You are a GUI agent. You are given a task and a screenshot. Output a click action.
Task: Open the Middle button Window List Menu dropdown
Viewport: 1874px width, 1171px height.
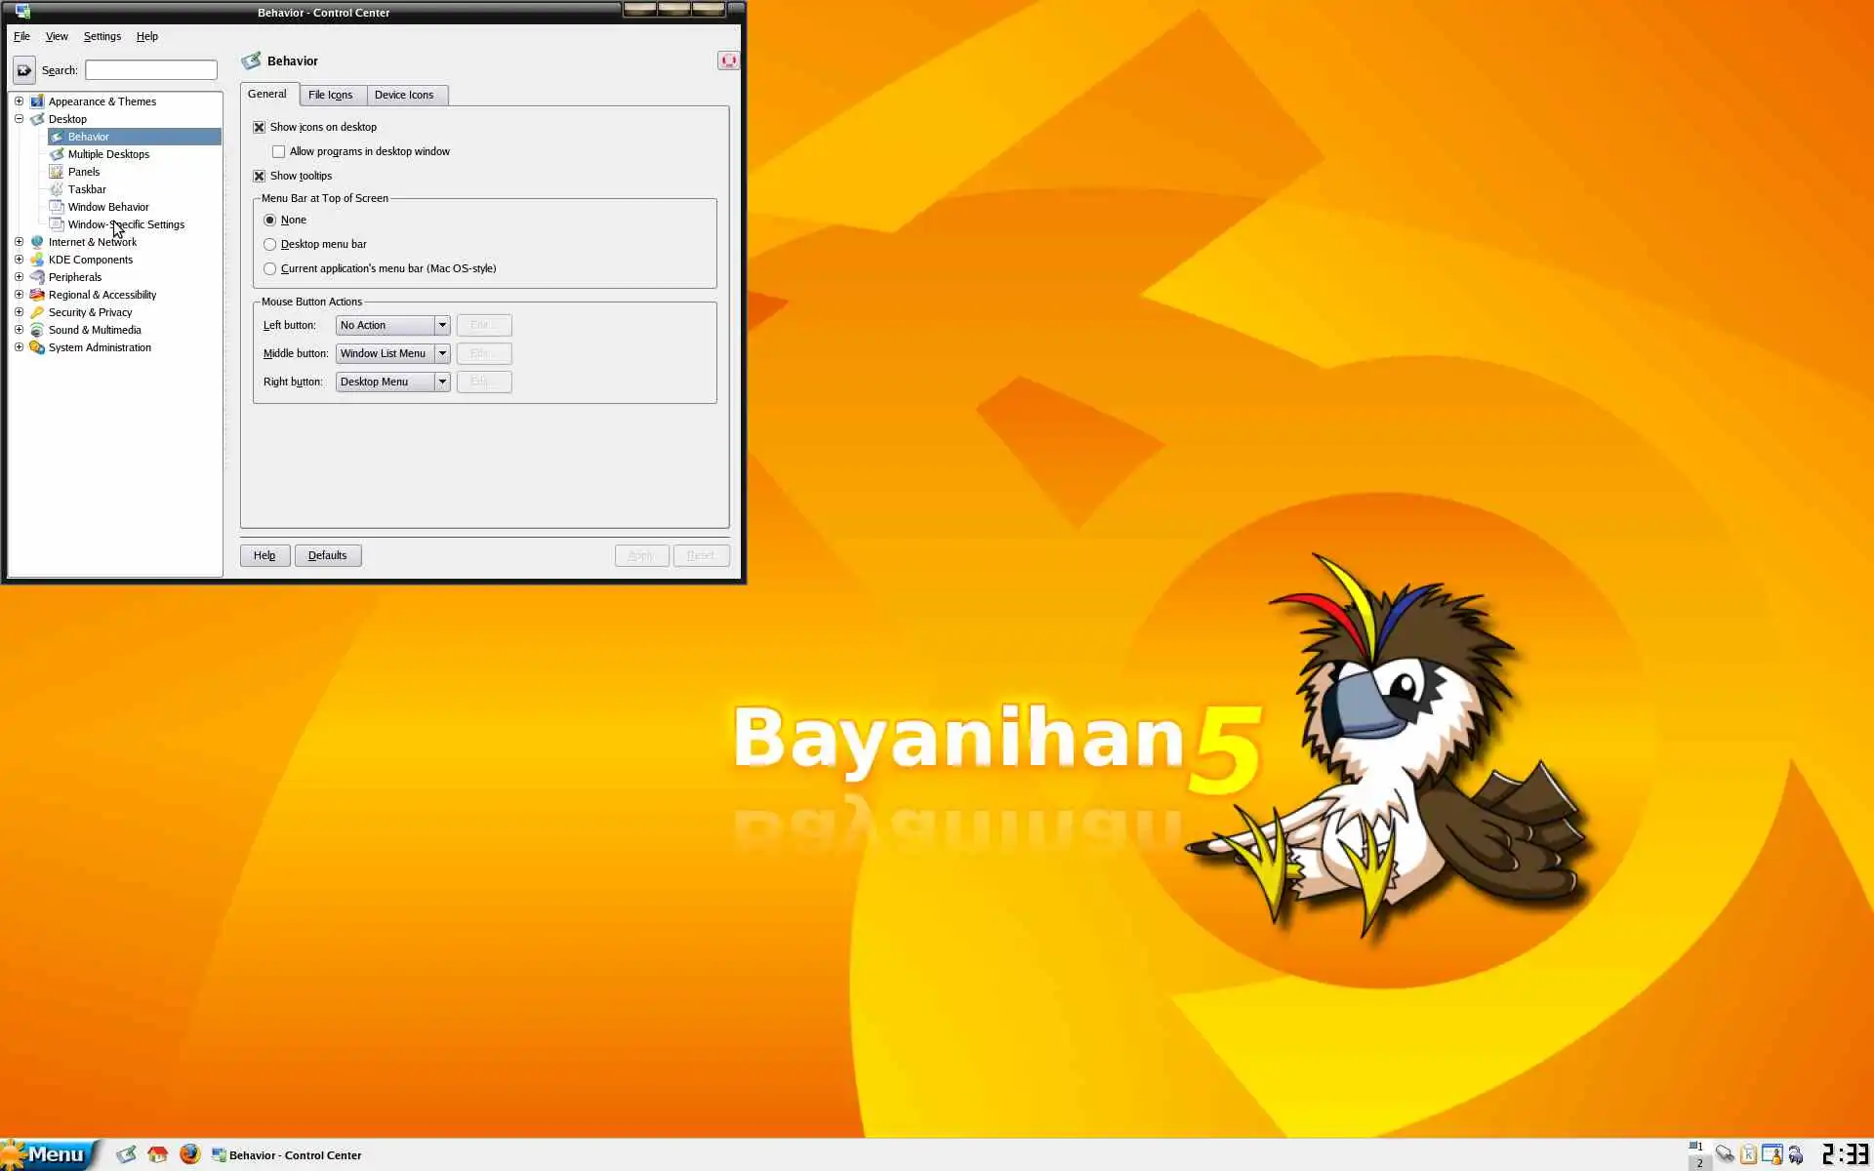coord(392,353)
